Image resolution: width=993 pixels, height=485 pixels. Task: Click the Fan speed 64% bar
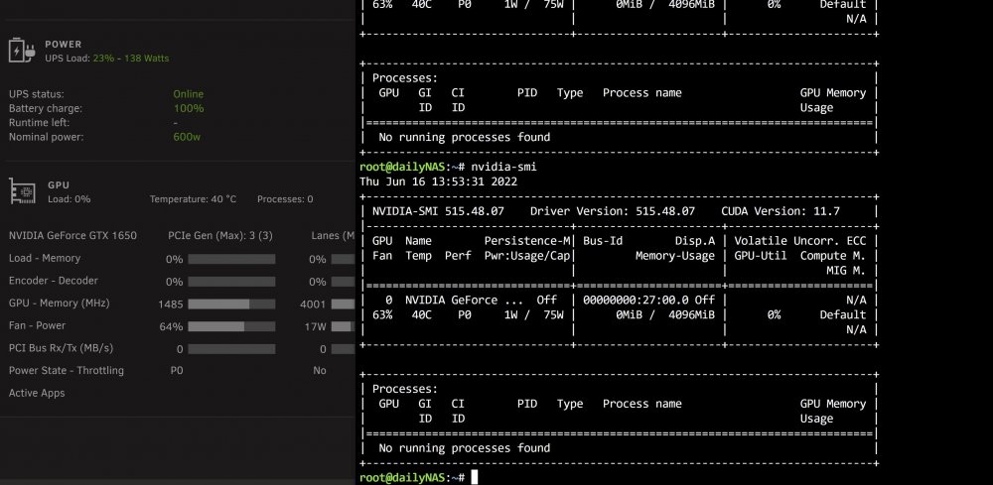(x=231, y=326)
